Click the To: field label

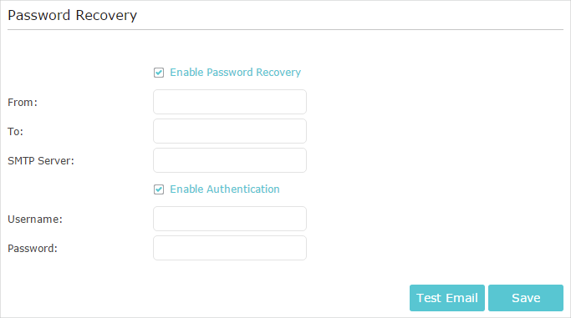click(x=15, y=132)
